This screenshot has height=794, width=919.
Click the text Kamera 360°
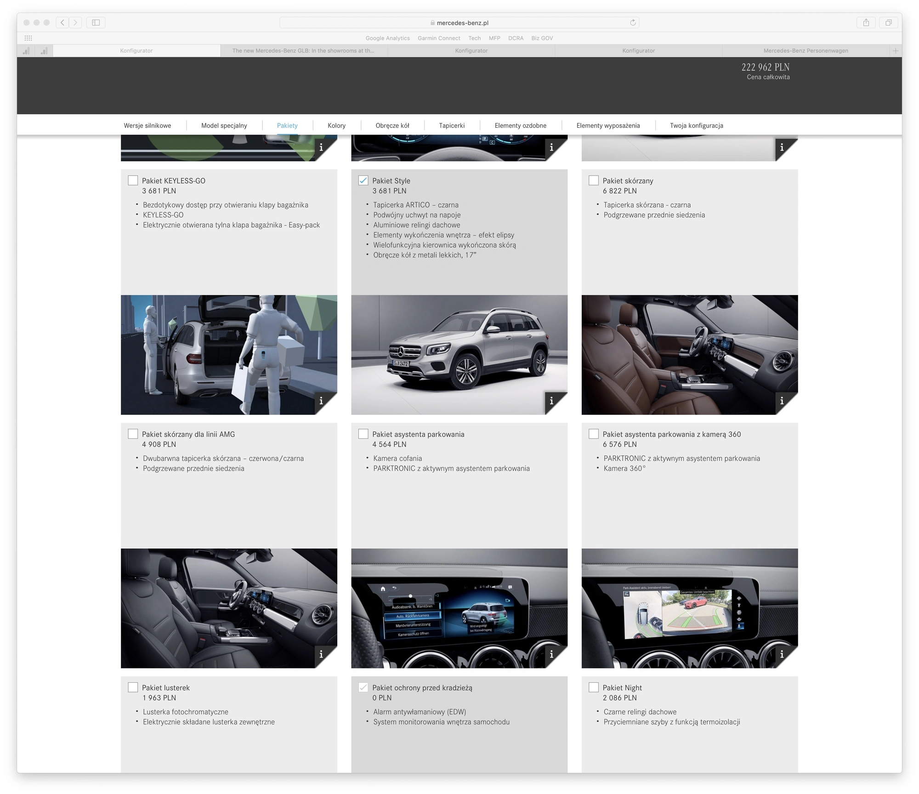tap(624, 468)
